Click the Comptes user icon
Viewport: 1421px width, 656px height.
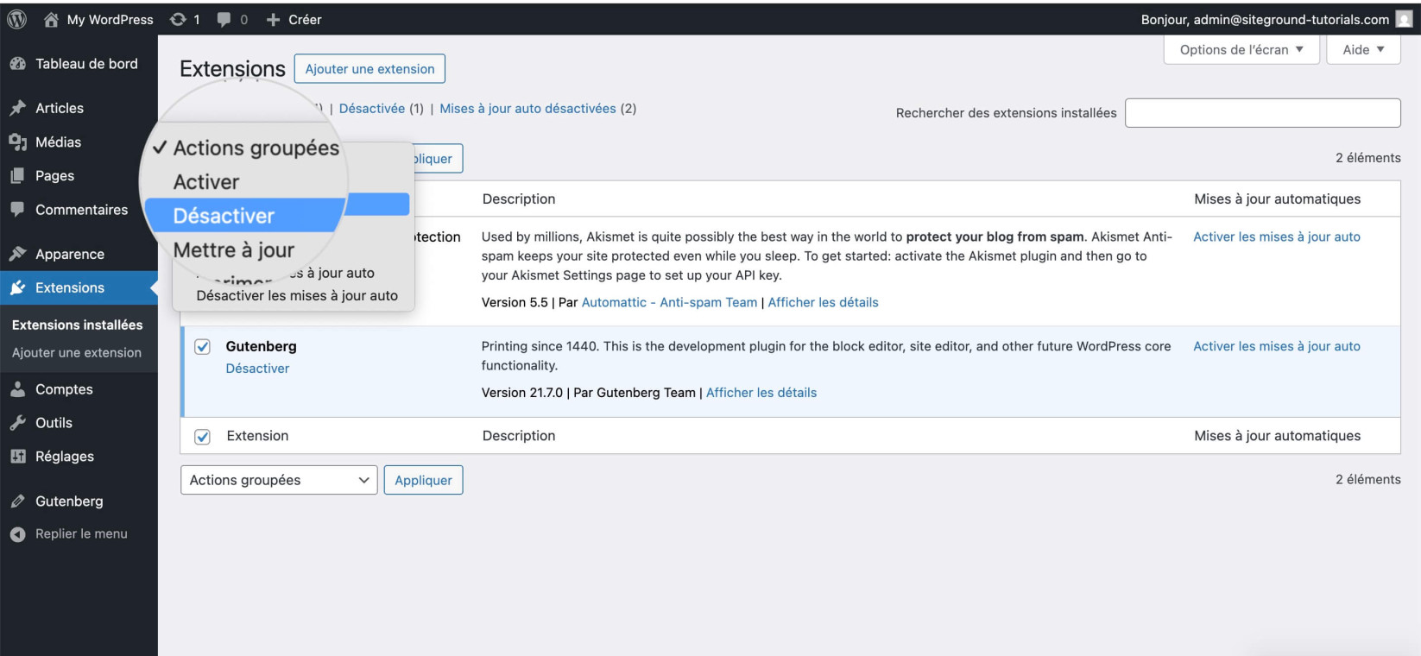(x=17, y=389)
